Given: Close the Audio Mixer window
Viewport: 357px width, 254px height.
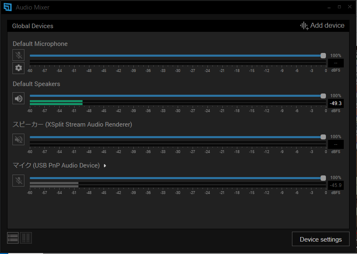Looking at the screenshot, I should click(x=350, y=7).
